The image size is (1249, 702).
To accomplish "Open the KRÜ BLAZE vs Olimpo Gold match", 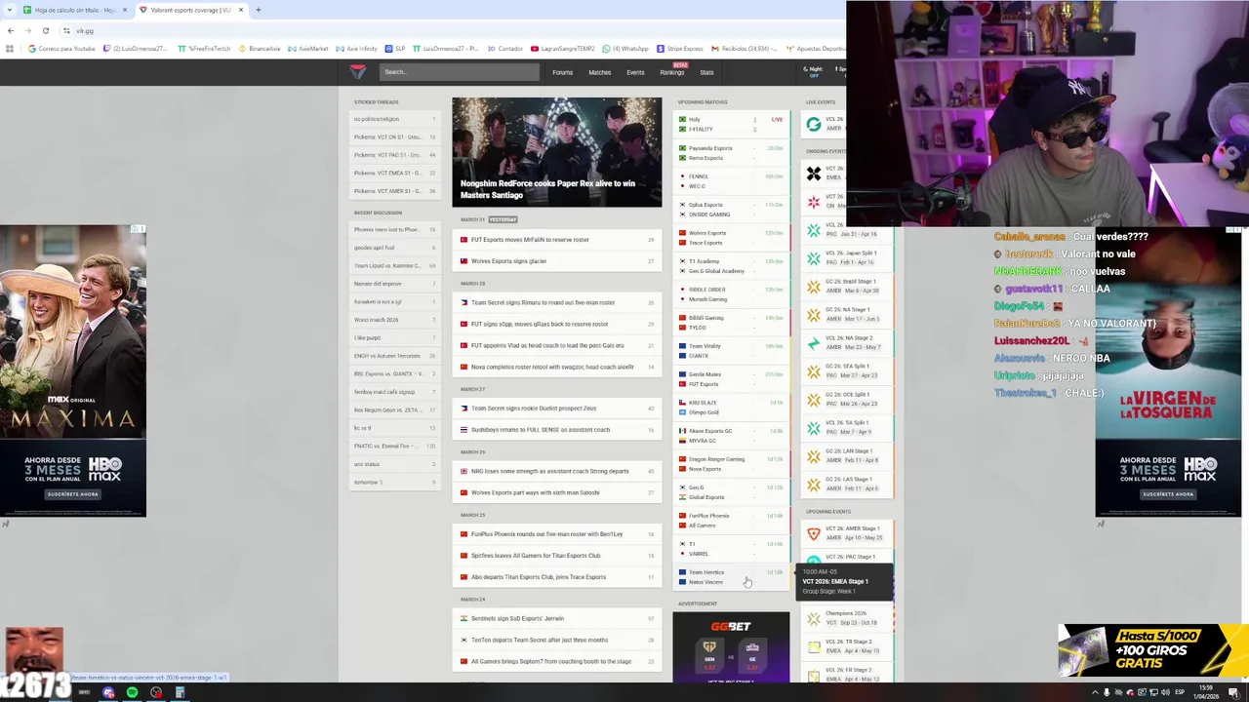I will coord(731,408).
